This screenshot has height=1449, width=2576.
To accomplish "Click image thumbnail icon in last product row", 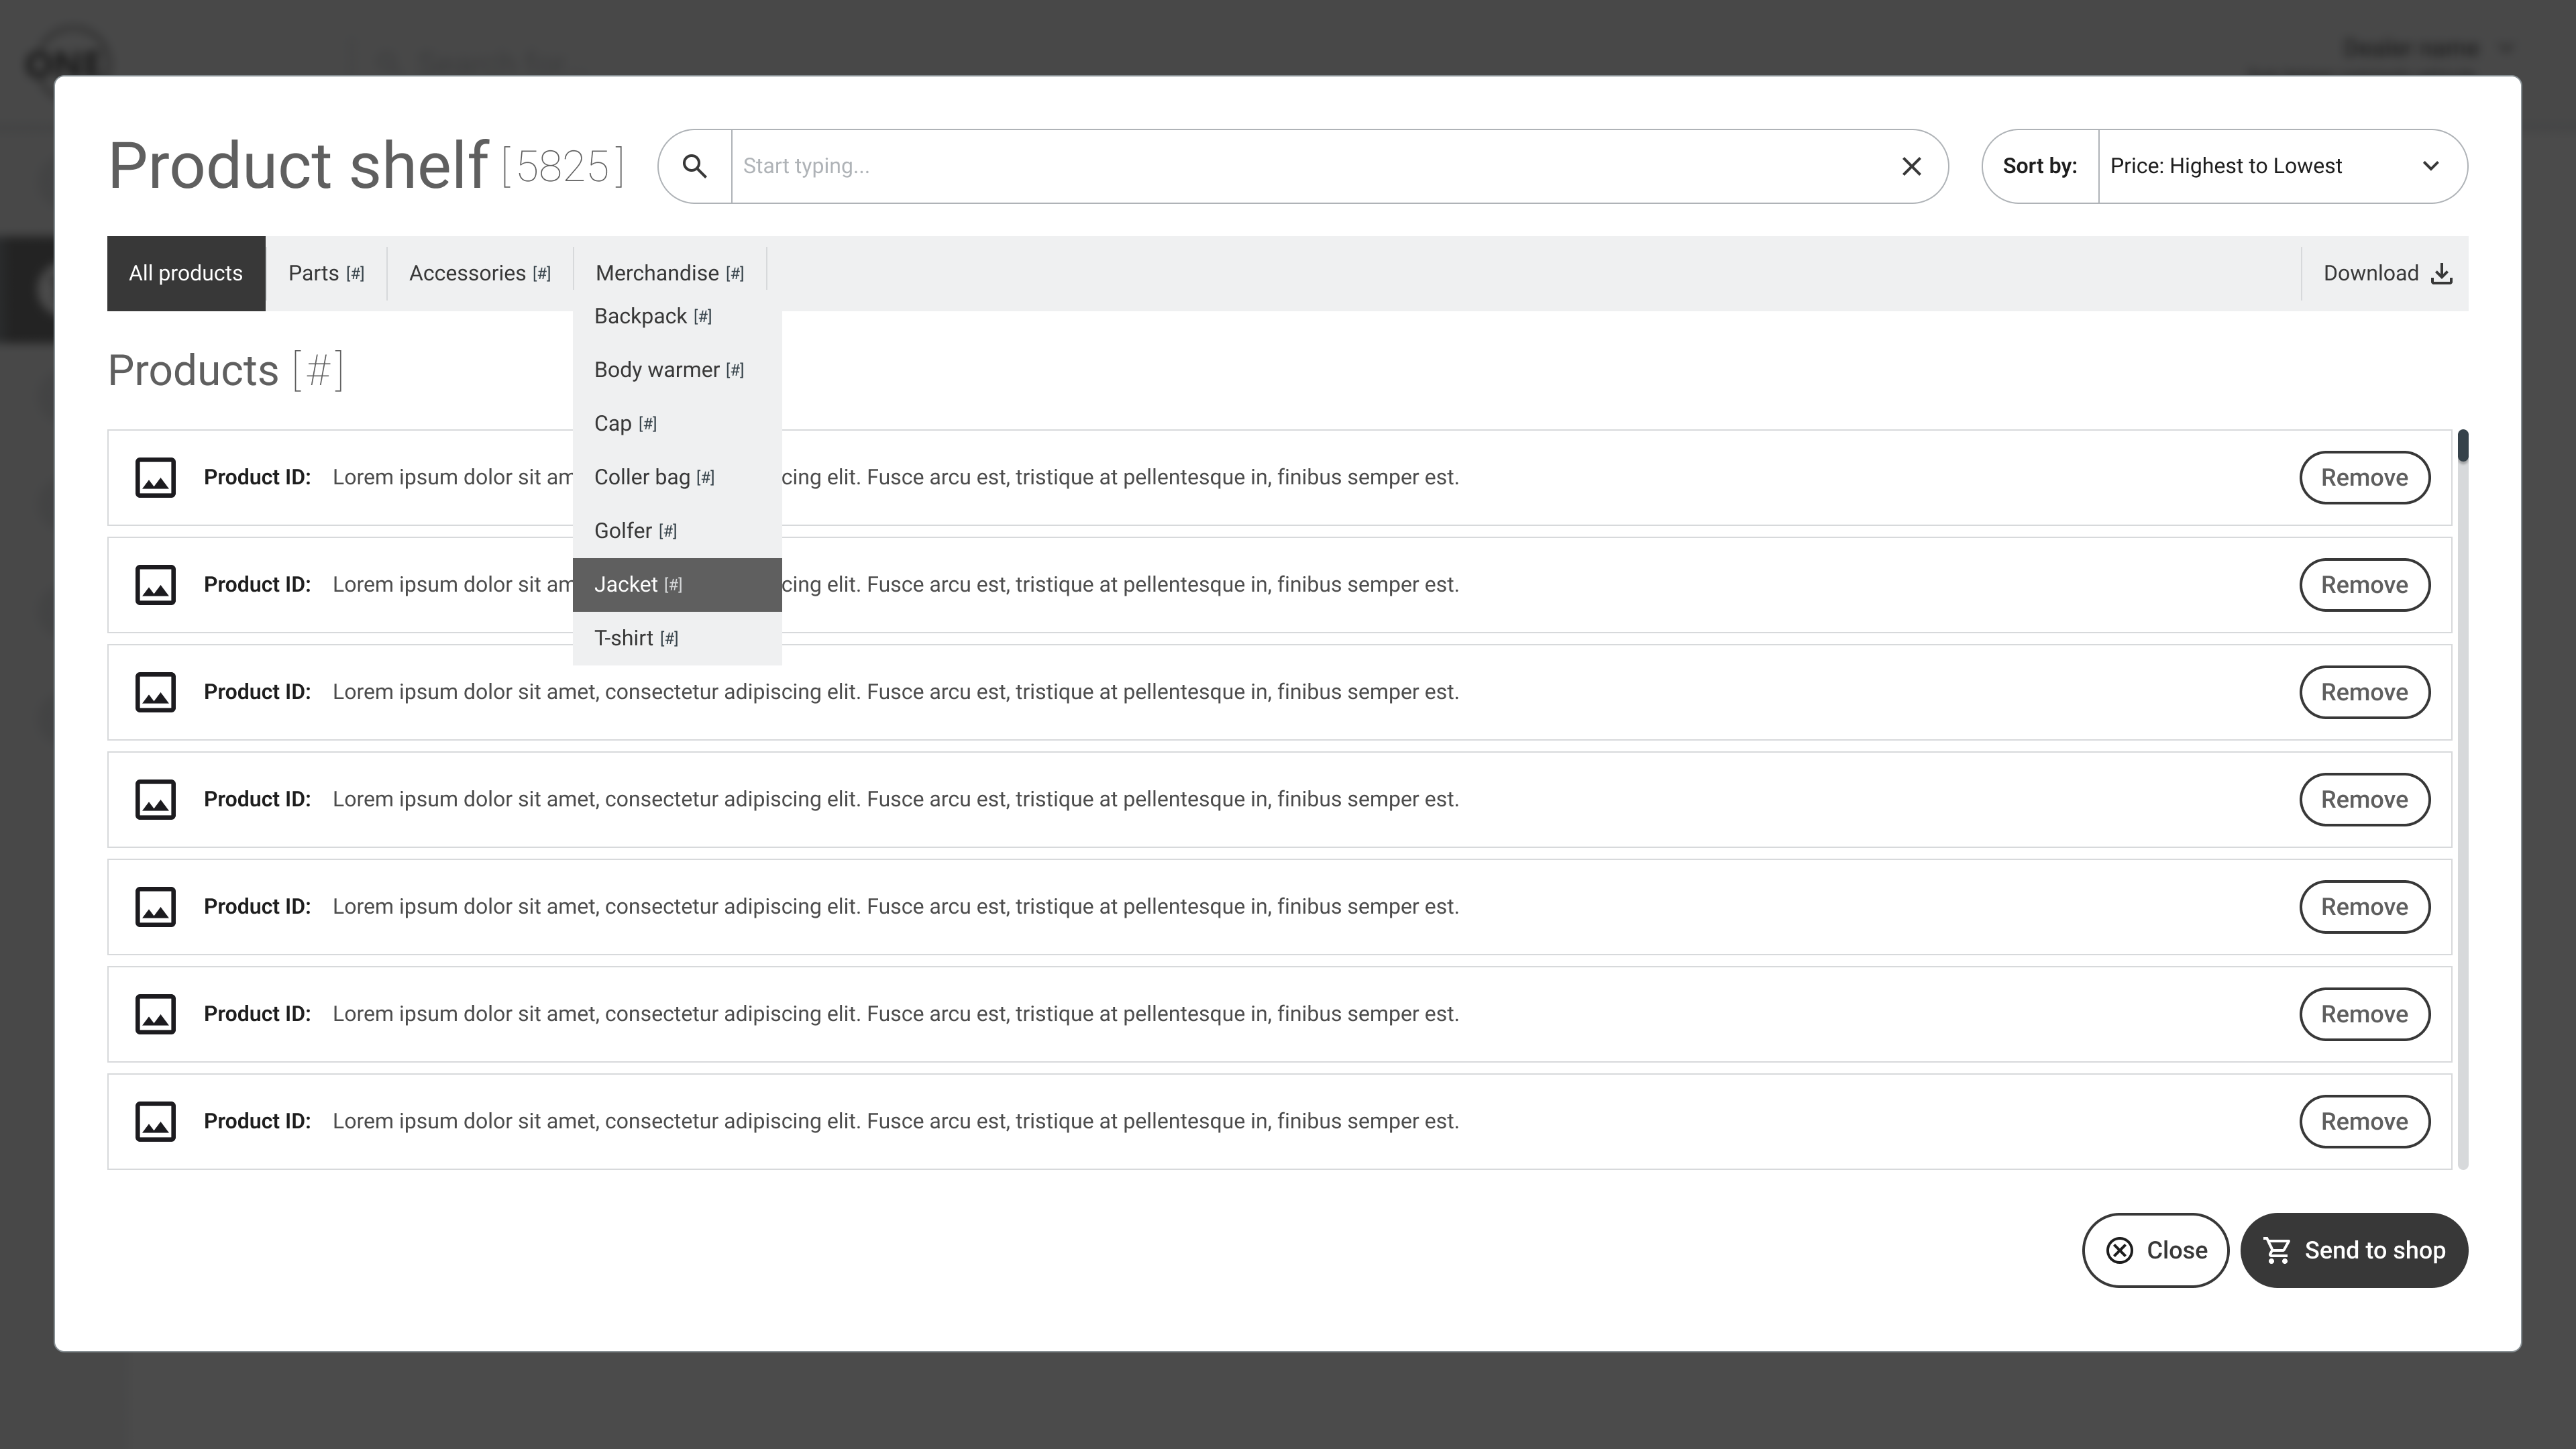I will point(155,1121).
